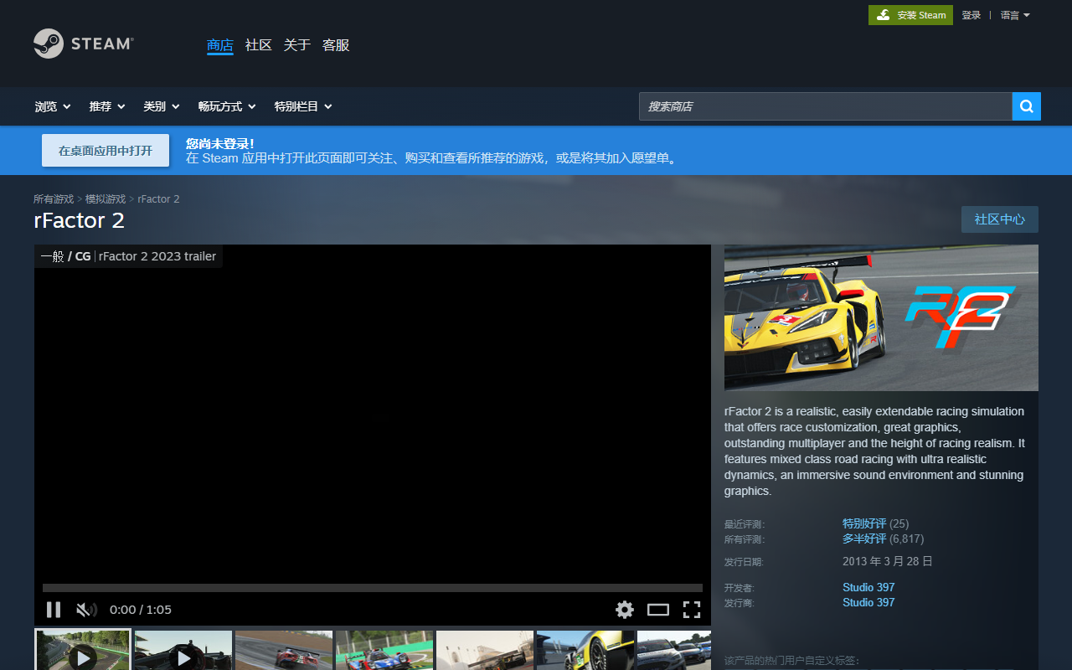The image size is (1072, 670).
Task: Select the sixth thumbnail with yellow car
Action: tap(585, 650)
